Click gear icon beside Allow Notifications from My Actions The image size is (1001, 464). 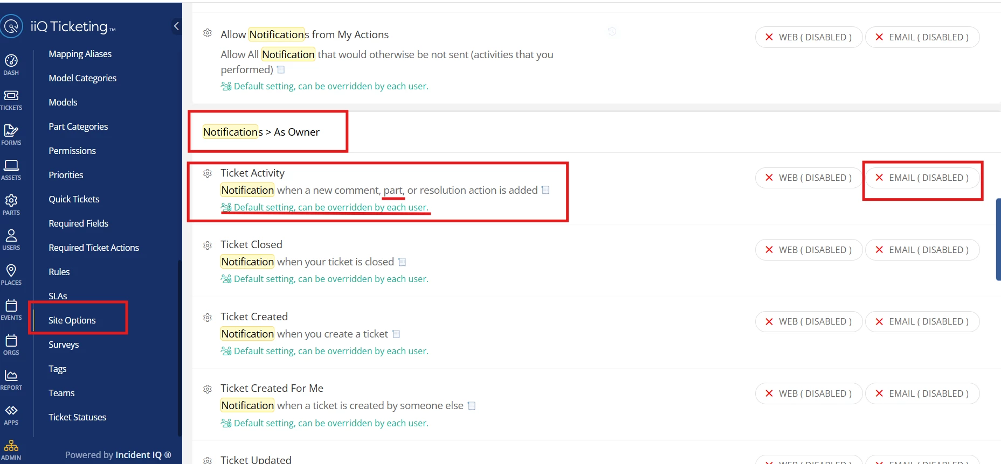click(x=208, y=33)
